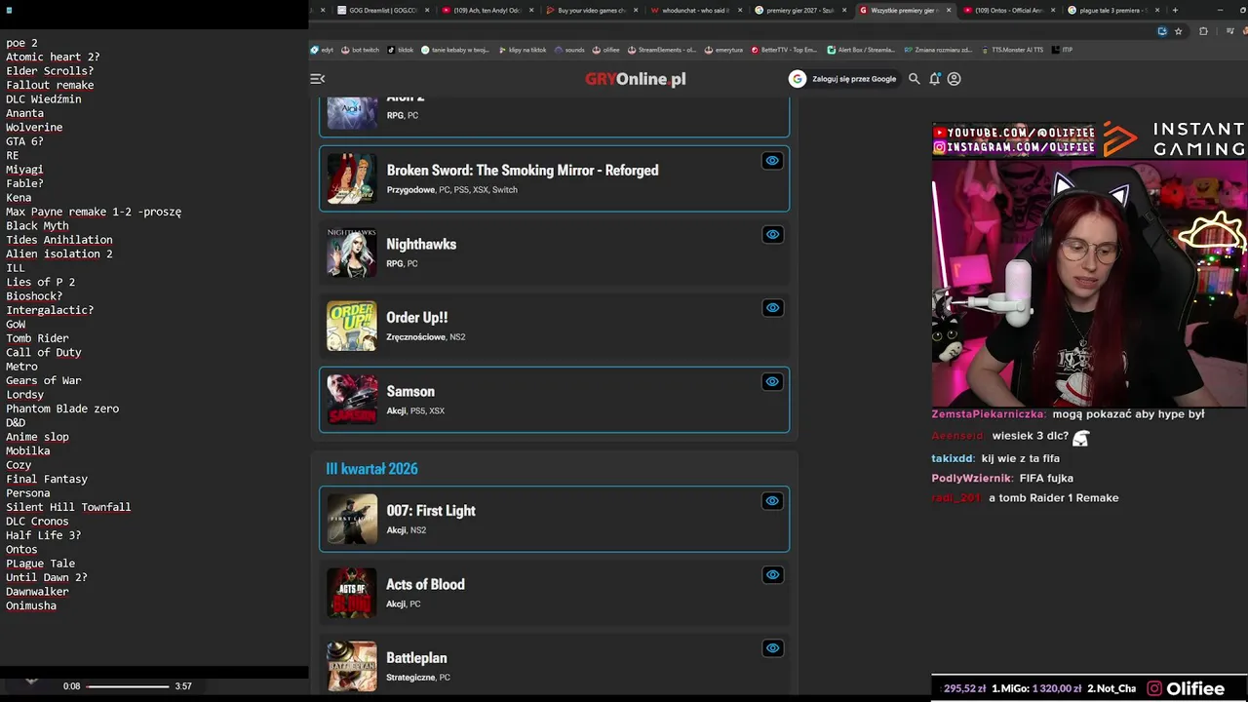Open the BetterTTV bookmark
Image resolution: width=1248 pixels, height=702 pixels.
pos(785,50)
